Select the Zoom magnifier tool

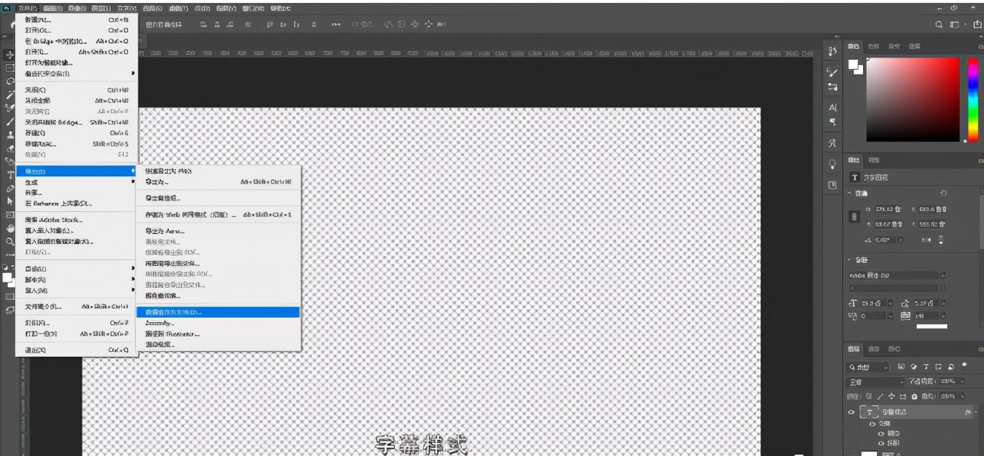pyautogui.click(x=9, y=241)
